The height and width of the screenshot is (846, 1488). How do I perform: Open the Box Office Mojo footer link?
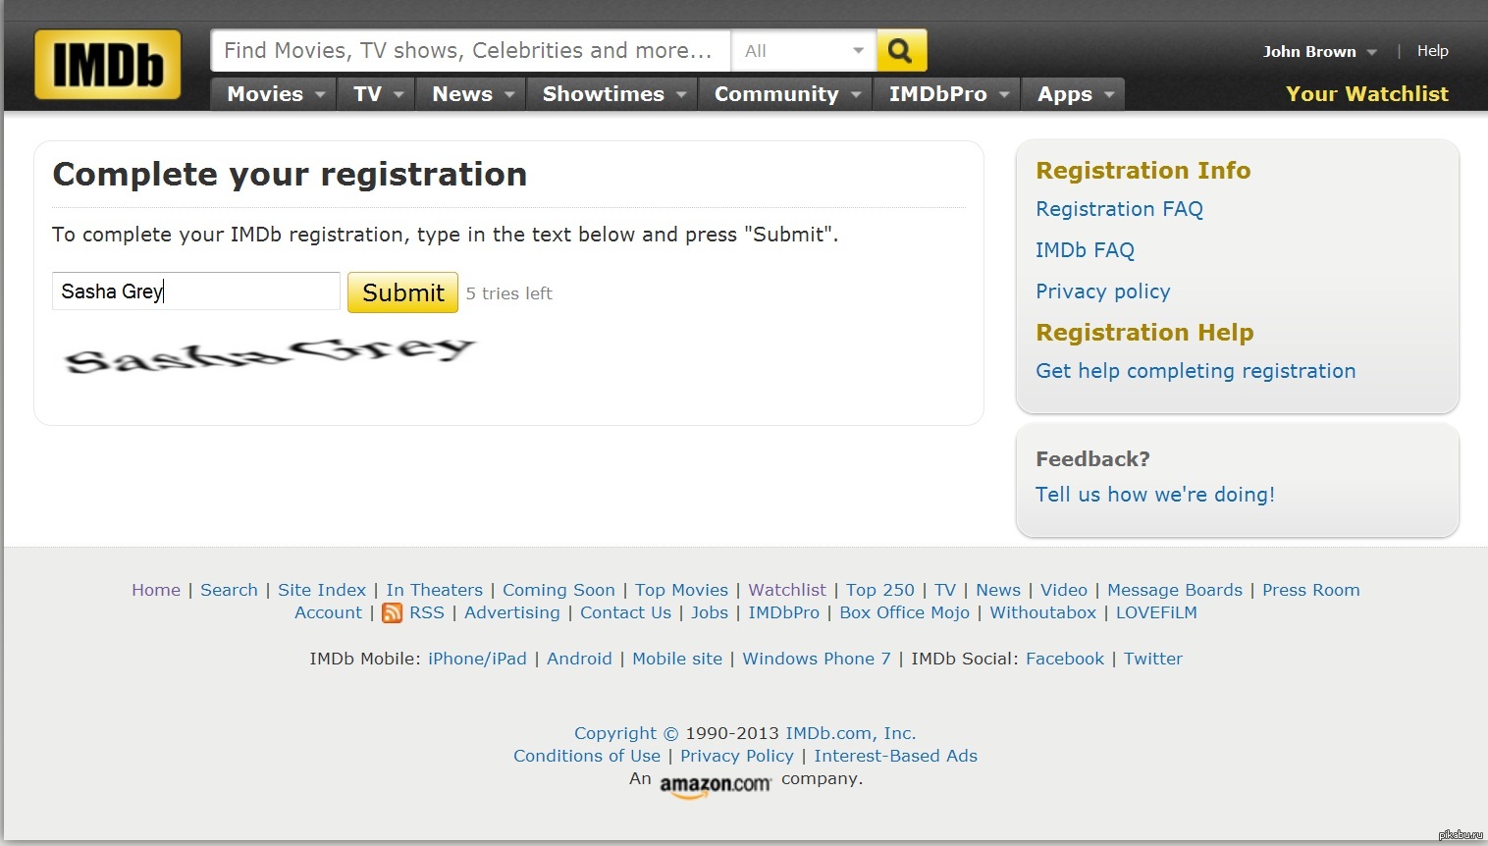tap(904, 612)
